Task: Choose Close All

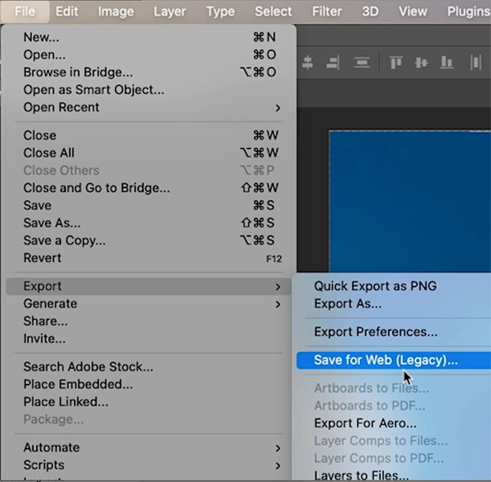Action: pos(149,153)
